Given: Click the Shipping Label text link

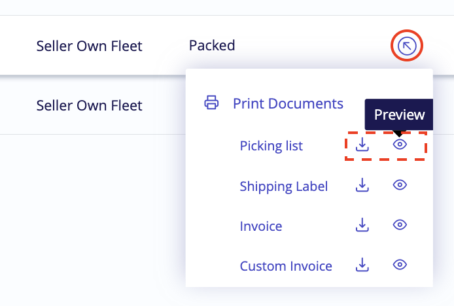Looking at the screenshot, I should coord(284,186).
